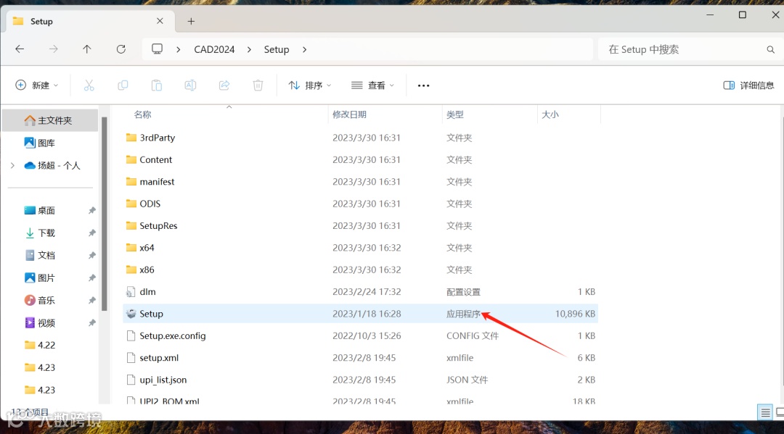Go back to the previous folder
This screenshot has height=434, width=784.
pos(20,49)
